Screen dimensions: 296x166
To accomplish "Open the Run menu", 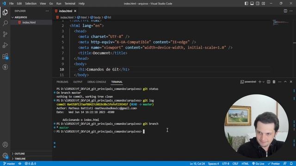I will (x=59, y=4).
